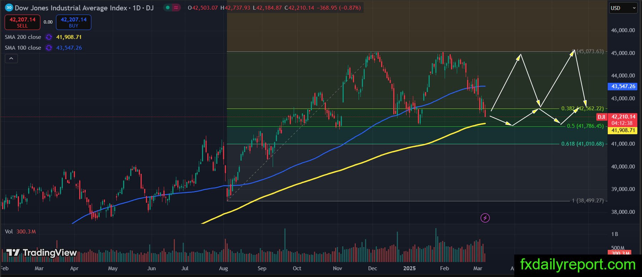Image resolution: width=642 pixels, height=277 pixels.
Task: Click the BUY 42,207.14 button
Action: (x=74, y=22)
